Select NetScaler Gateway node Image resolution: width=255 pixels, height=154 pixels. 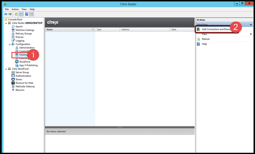[25, 86]
